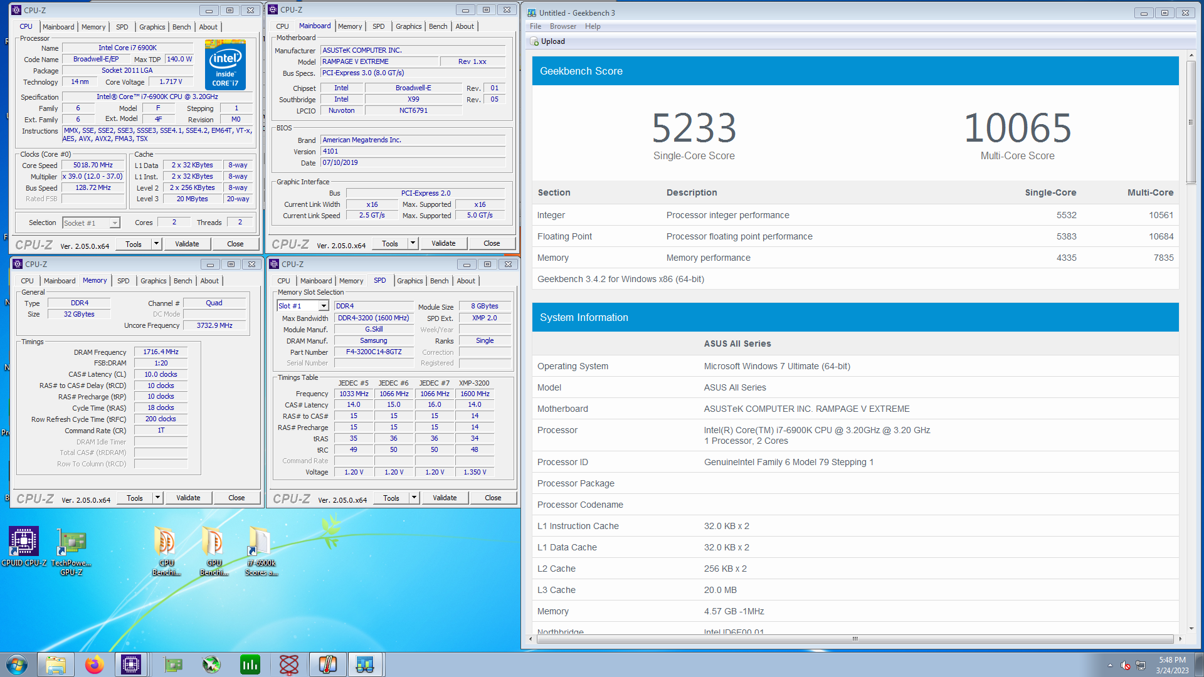Click the red atom taskbar icon
This screenshot has width=1204, height=677.
(x=288, y=664)
